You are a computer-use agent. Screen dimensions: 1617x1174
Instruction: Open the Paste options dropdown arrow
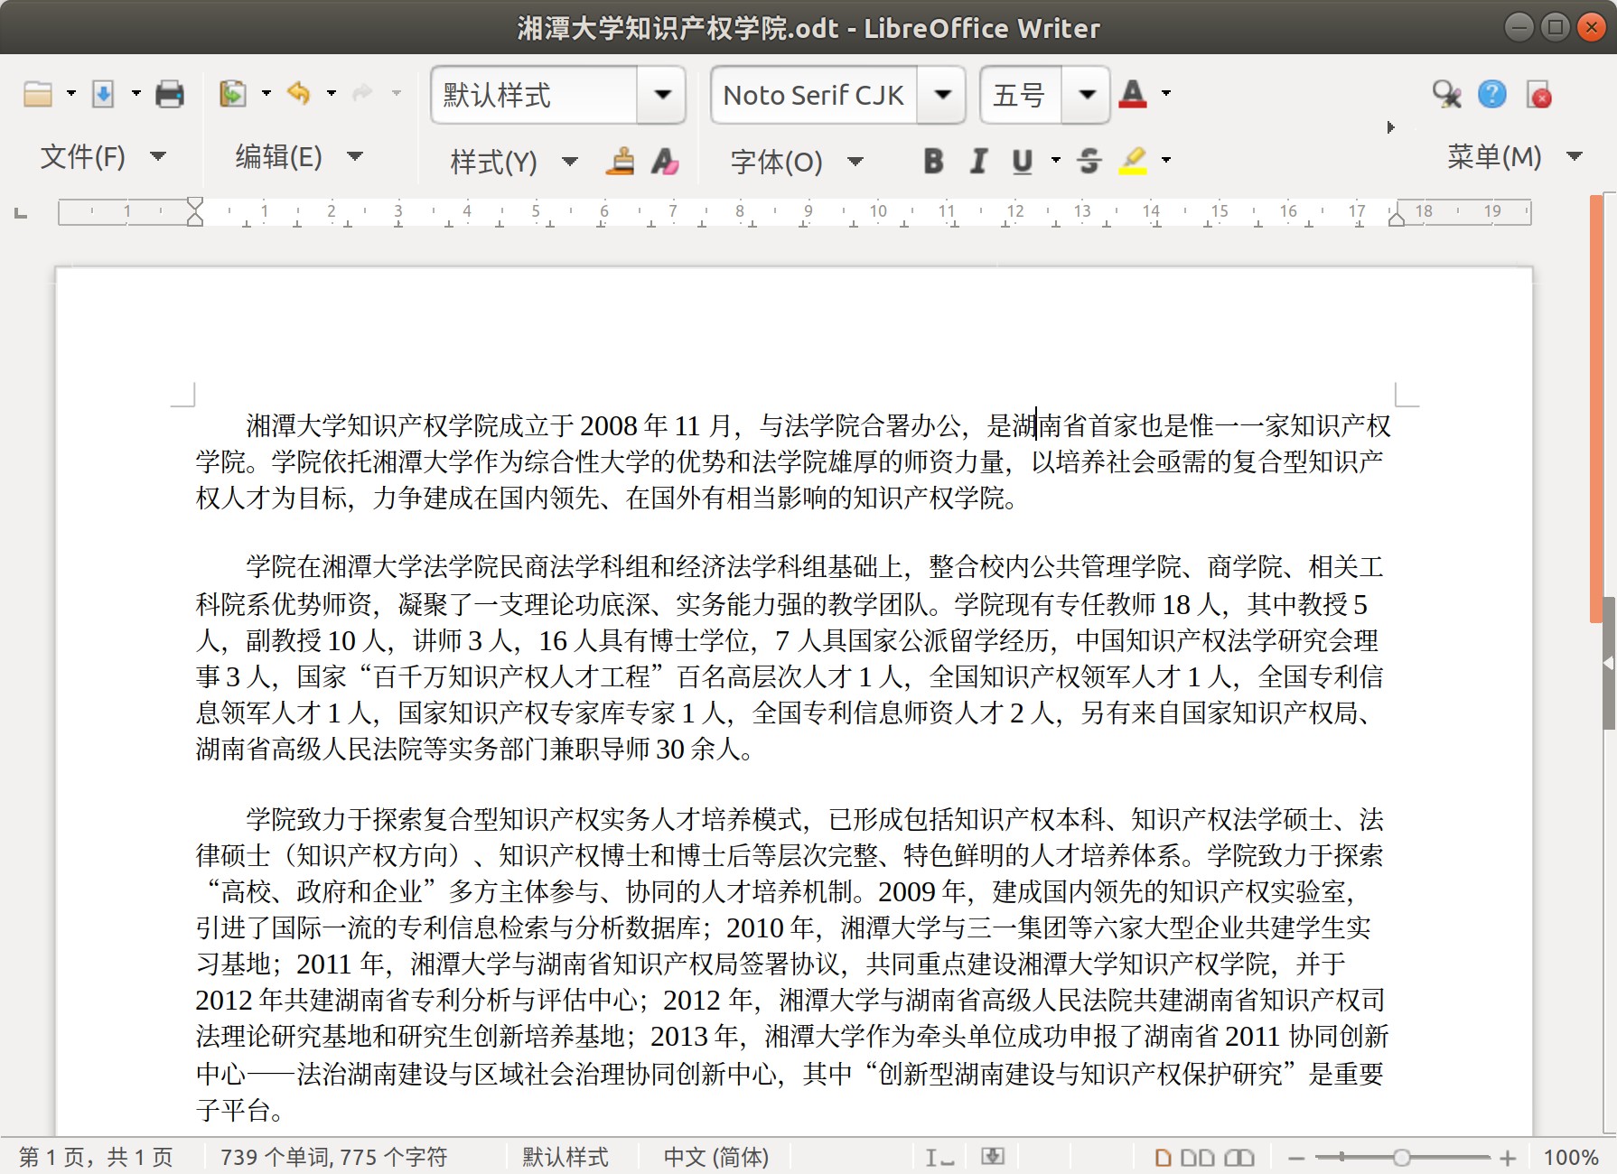[266, 94]
